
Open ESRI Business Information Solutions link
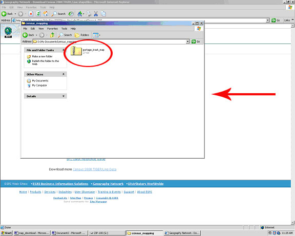[x=60, y=184]
